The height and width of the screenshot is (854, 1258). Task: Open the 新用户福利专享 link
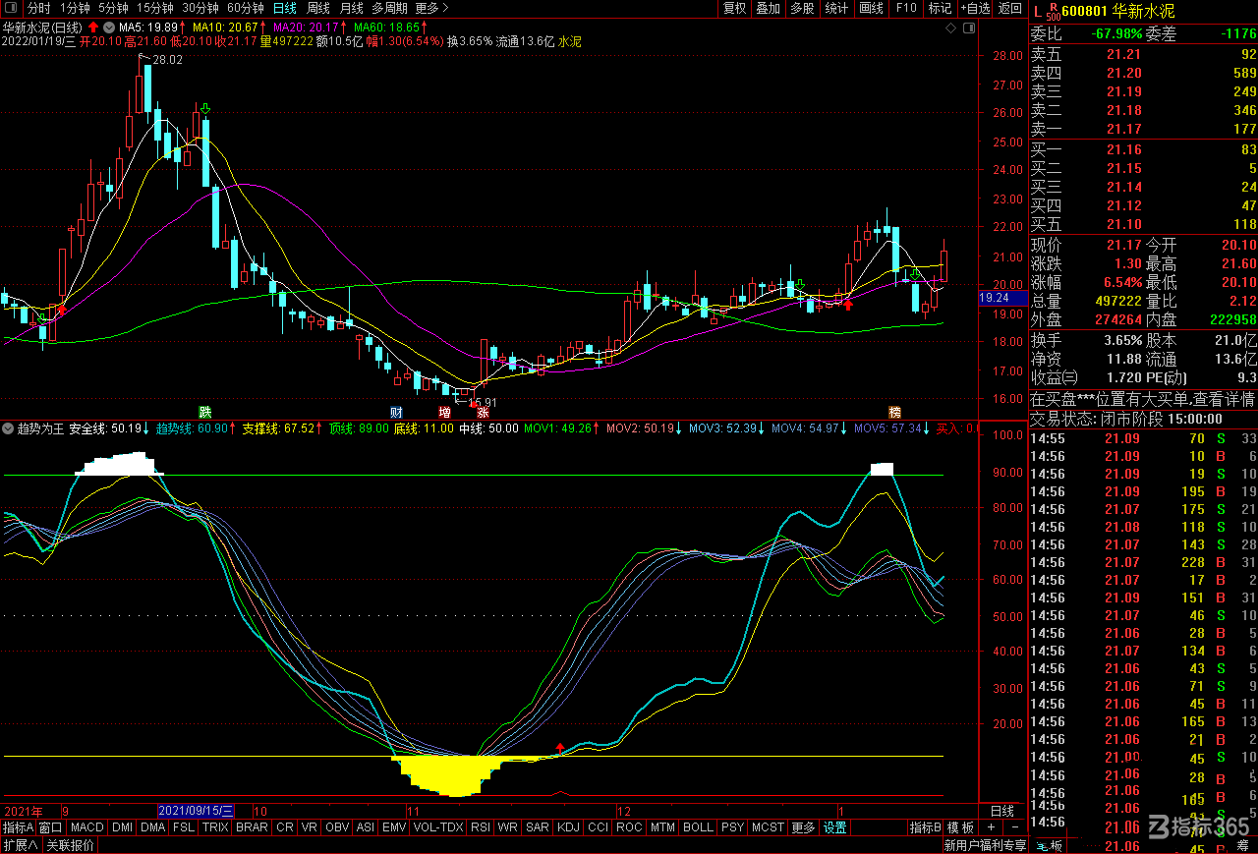click(x=984, y=845)
